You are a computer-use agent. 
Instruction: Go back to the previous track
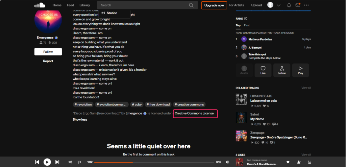[x=37, y=162]
